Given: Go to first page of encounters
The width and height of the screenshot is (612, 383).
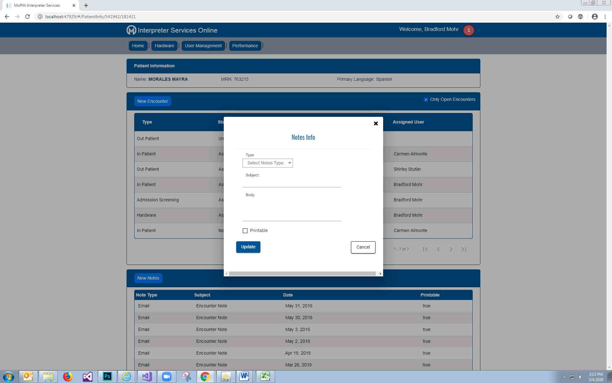Looking at the screenshot, I should click(426, 249).
